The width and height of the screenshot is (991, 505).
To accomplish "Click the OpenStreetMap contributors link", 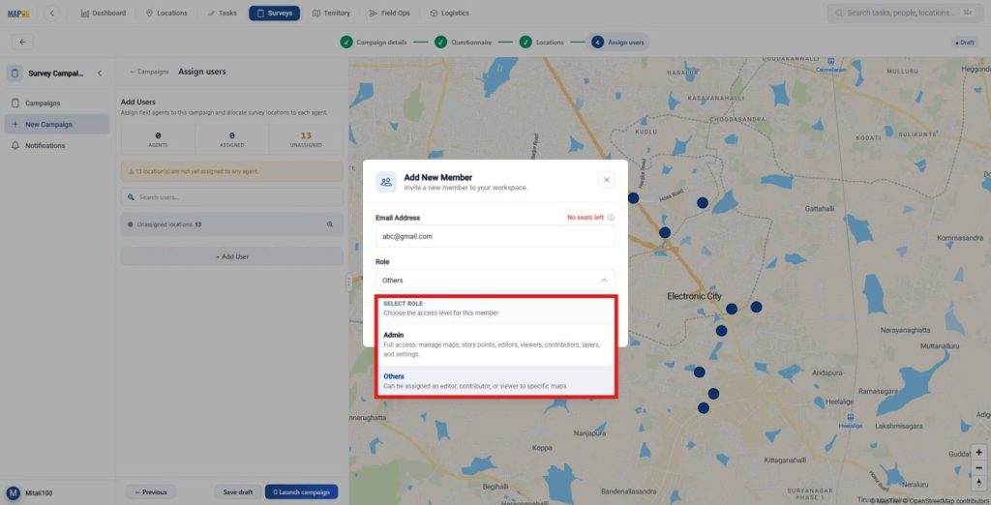I will pos(948,500).
